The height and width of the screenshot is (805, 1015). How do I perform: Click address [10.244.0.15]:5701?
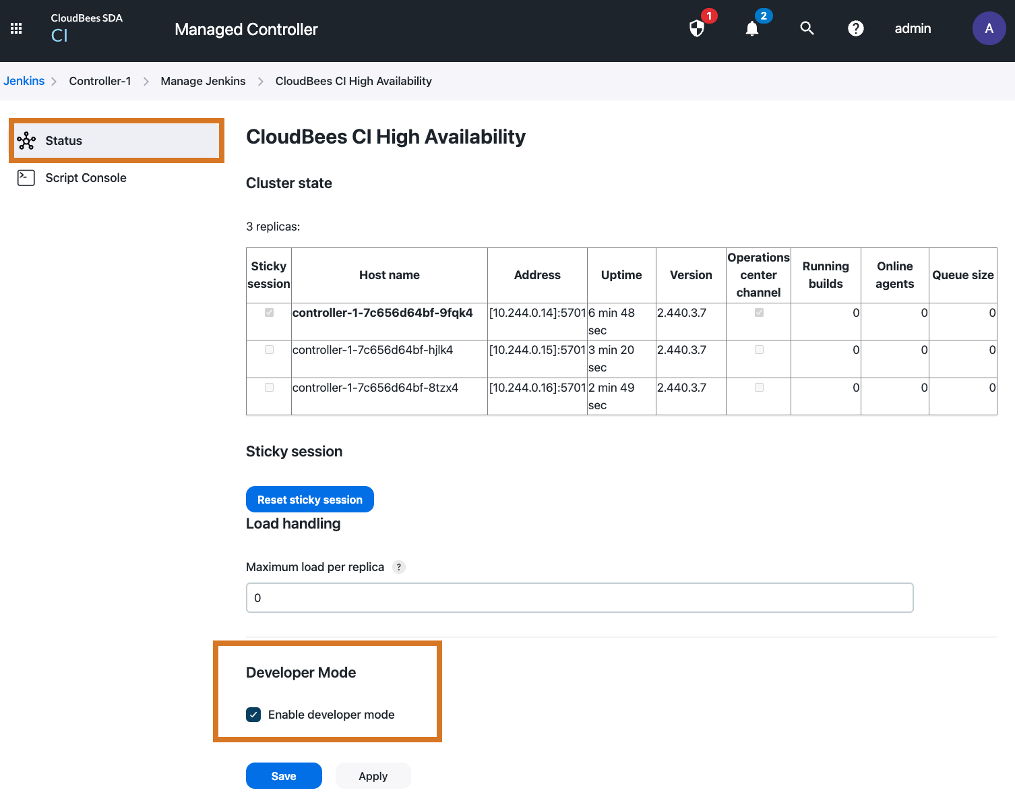pos(538,350)
